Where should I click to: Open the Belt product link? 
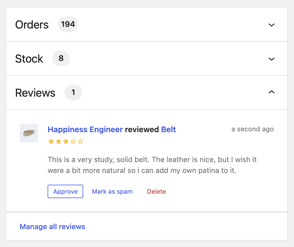tap(168, 129)
